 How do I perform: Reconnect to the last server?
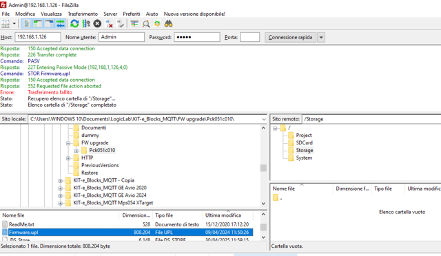121,24
